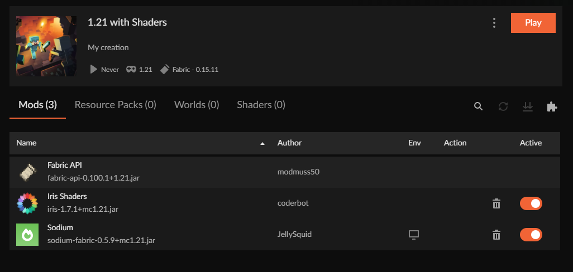Viewport: 573px width, 272px height.
Task: Click the sodium-fabric-0.5.9+mc1.21.jar file name
Action: coord(101,241)
